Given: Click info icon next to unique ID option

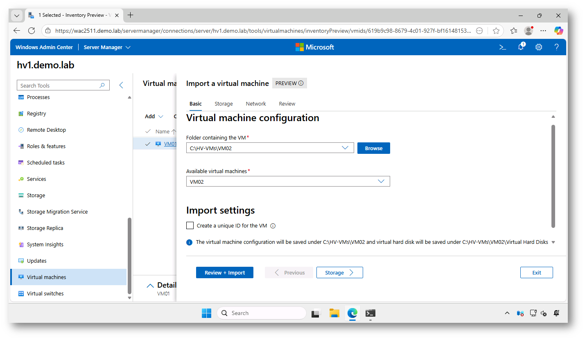Looking at the screenshot, I should [x=273, y=226].
